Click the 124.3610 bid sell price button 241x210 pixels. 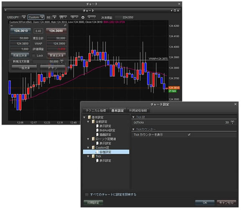(x=21, y=31)
